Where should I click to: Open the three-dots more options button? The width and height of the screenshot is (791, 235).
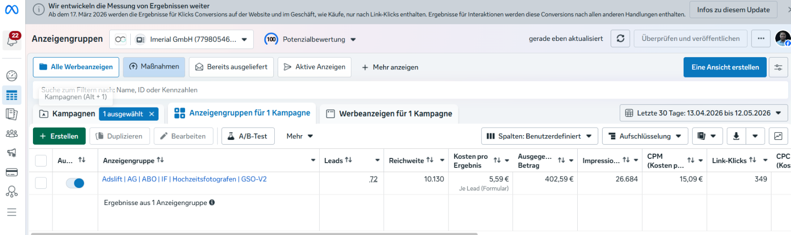coord(761,39)
